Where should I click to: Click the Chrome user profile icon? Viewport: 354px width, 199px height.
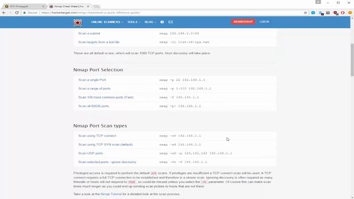click(318, 2)
